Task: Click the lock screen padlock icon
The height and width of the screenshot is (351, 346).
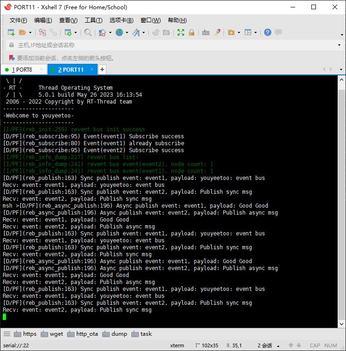Action: pyautogui.click(x=192, y=32)
